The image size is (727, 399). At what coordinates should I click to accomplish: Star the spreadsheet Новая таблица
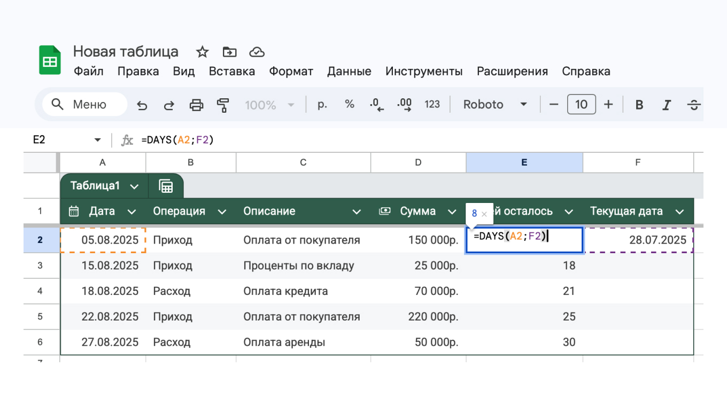[x=202, y=52]
